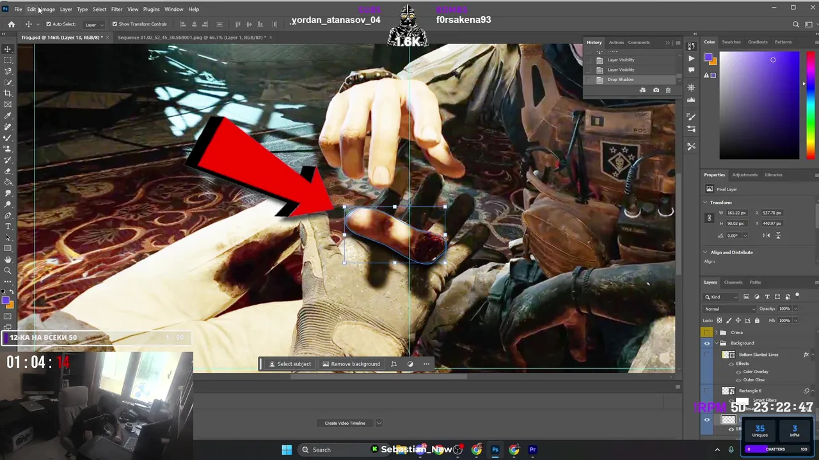This screenshot has height=460, width=819.
Task: Open the Normal blend mode dropdown
Action: [729, 309]
